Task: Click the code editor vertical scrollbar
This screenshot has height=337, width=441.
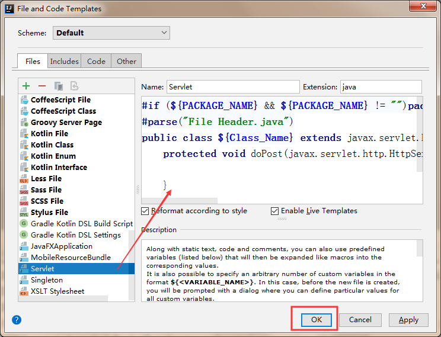Action: coord(419,135)
